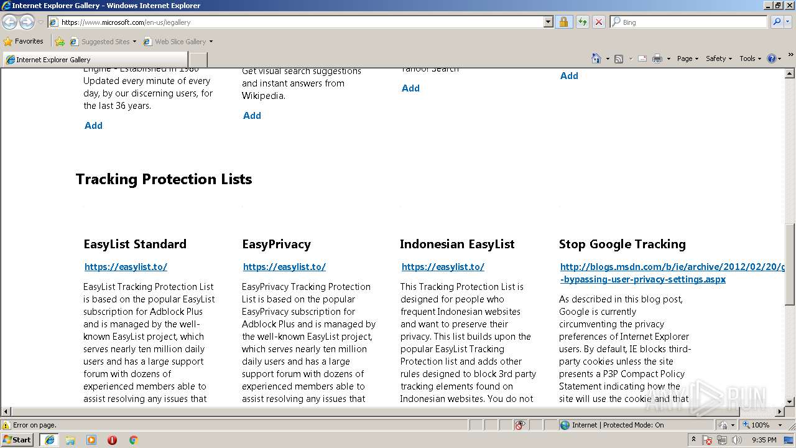This screenshot has width=796, height=448.
Task: View the security report lock icon
Action: pos(563,22)
